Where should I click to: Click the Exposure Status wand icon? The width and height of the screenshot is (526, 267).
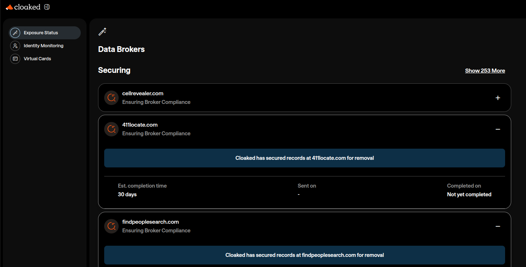pyautogui.click(x=15, y=33)
